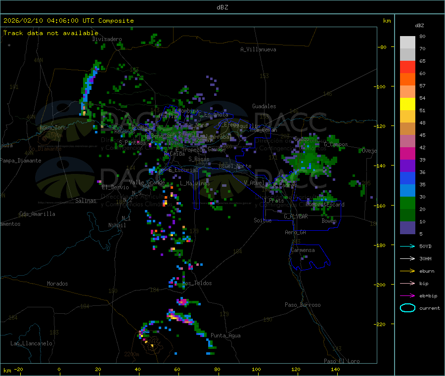Click the 30HM white arrow legend icon
The height and width of the screenshot is (376, 445).
tap(407, 258)
